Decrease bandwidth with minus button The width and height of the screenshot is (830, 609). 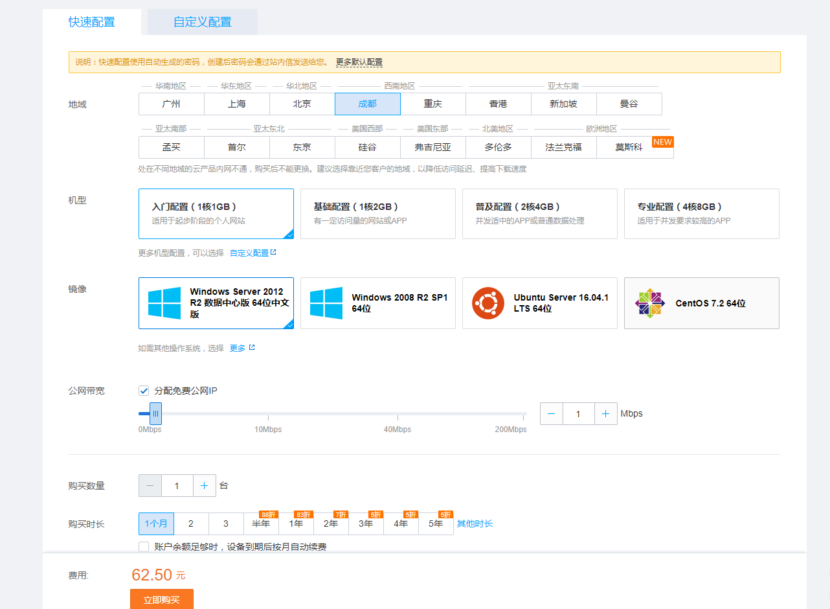[x=552, y=413]
